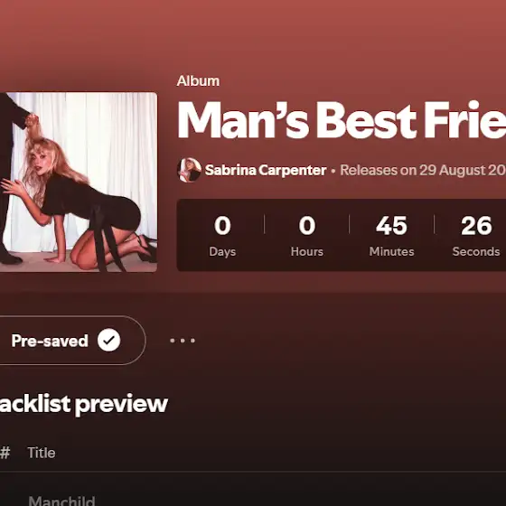Click the Releases on 29 August text
Viewport: 506px width, 506px height.
[x=423, y=170]
